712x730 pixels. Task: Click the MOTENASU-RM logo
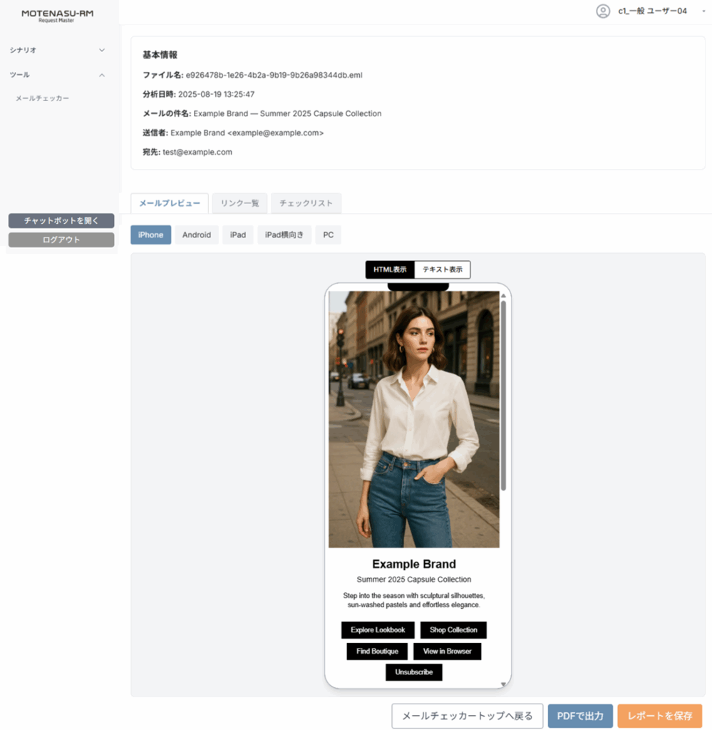tap(57, 16)
